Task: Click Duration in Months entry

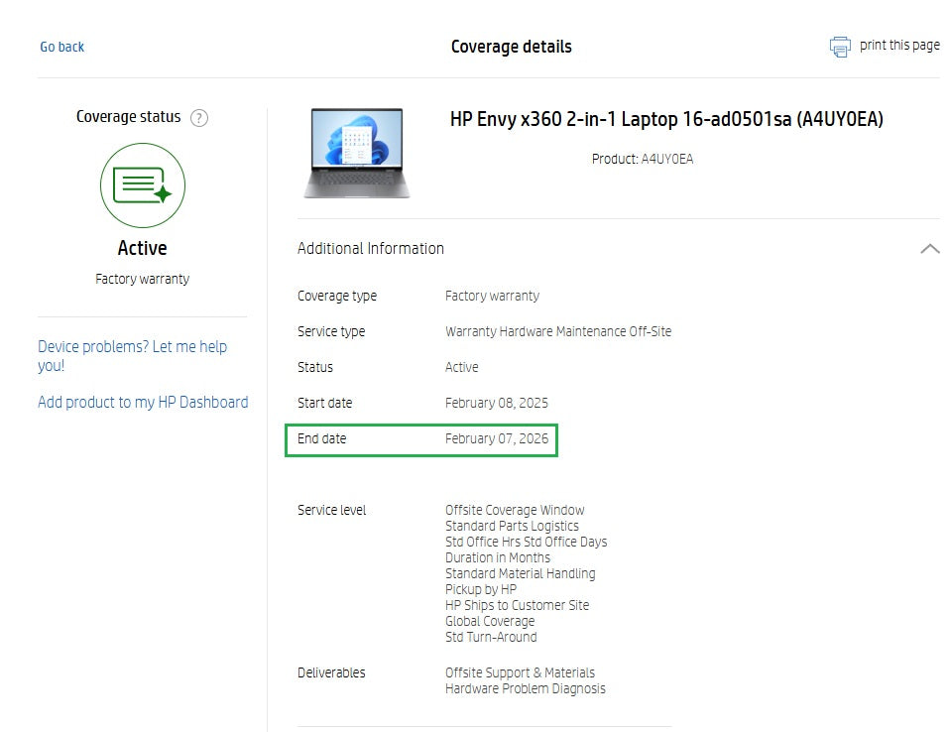Action: click(498, 557)
